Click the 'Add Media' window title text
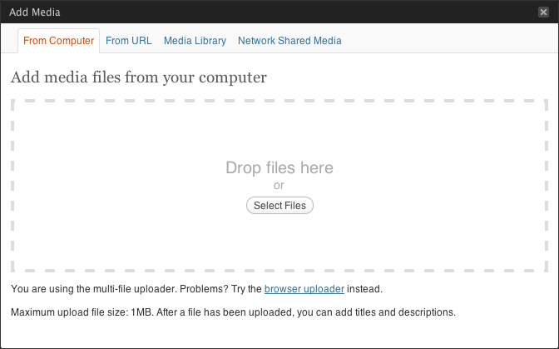The height and width of the screenshot is (349, 559). [35, 12]
